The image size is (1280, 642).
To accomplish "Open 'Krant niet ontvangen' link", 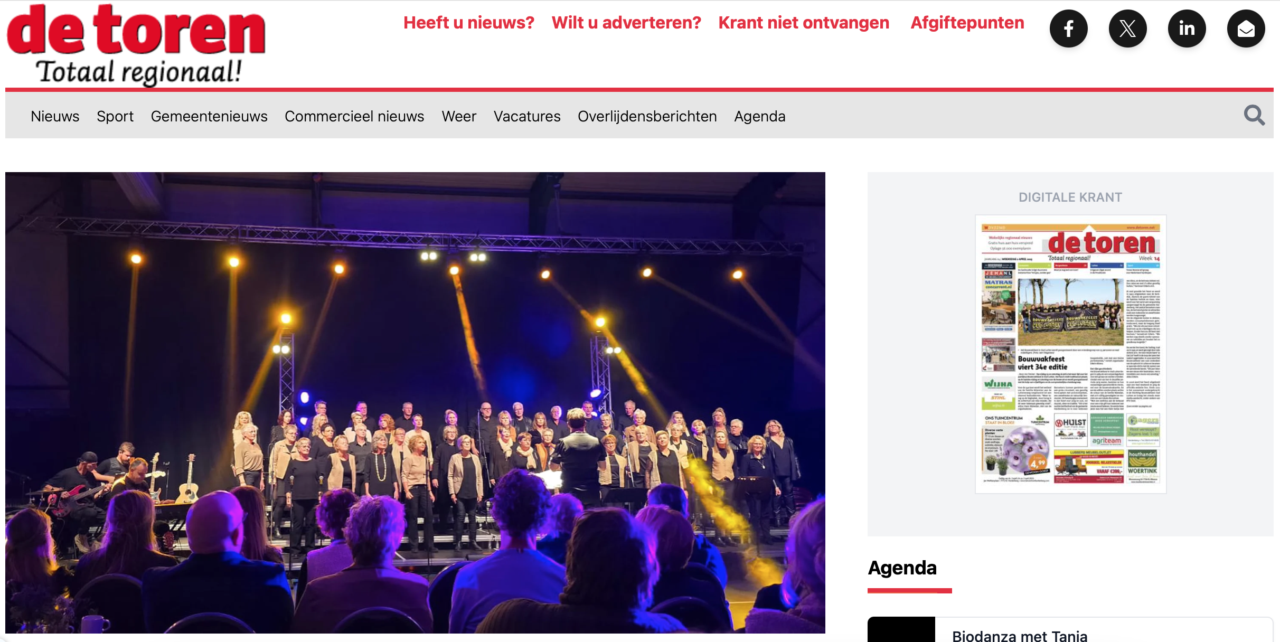I will coord(804,23).
